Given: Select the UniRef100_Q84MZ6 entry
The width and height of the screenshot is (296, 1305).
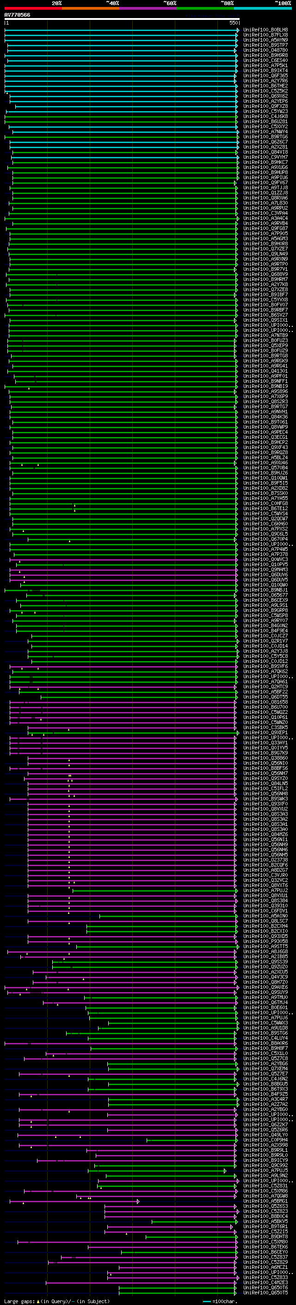Looking at the screenshot, I should tap(265, 834).
